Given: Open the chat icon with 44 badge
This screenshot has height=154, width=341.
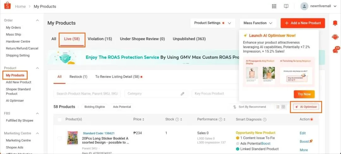Looking at the screenshot, I should (335, 50).
